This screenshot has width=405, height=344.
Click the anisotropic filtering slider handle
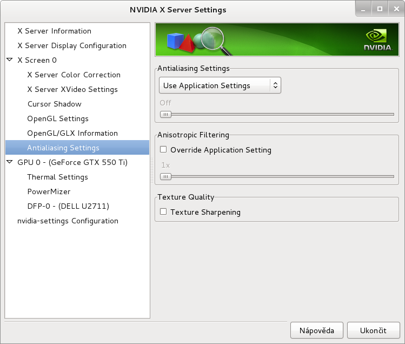(165, 176)
